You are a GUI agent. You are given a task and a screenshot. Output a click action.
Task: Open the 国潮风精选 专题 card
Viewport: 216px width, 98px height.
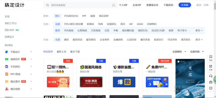(91, 75)
